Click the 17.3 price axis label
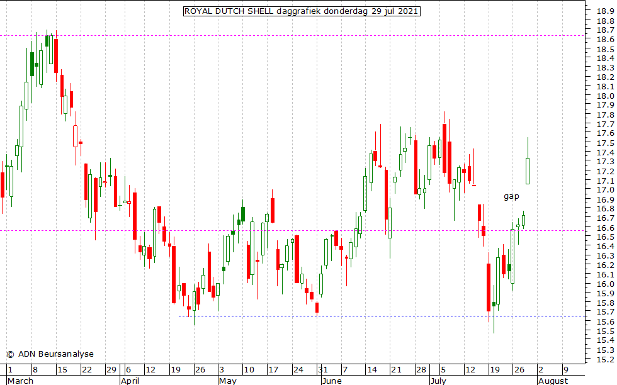617x385 pixels. 606,162
